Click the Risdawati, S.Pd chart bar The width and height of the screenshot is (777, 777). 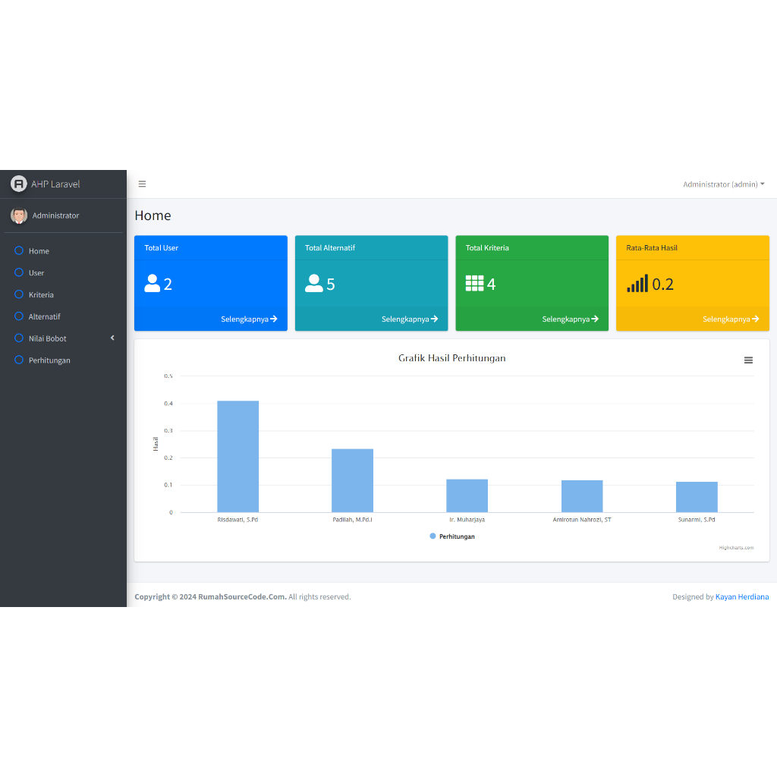pos(238,456)
